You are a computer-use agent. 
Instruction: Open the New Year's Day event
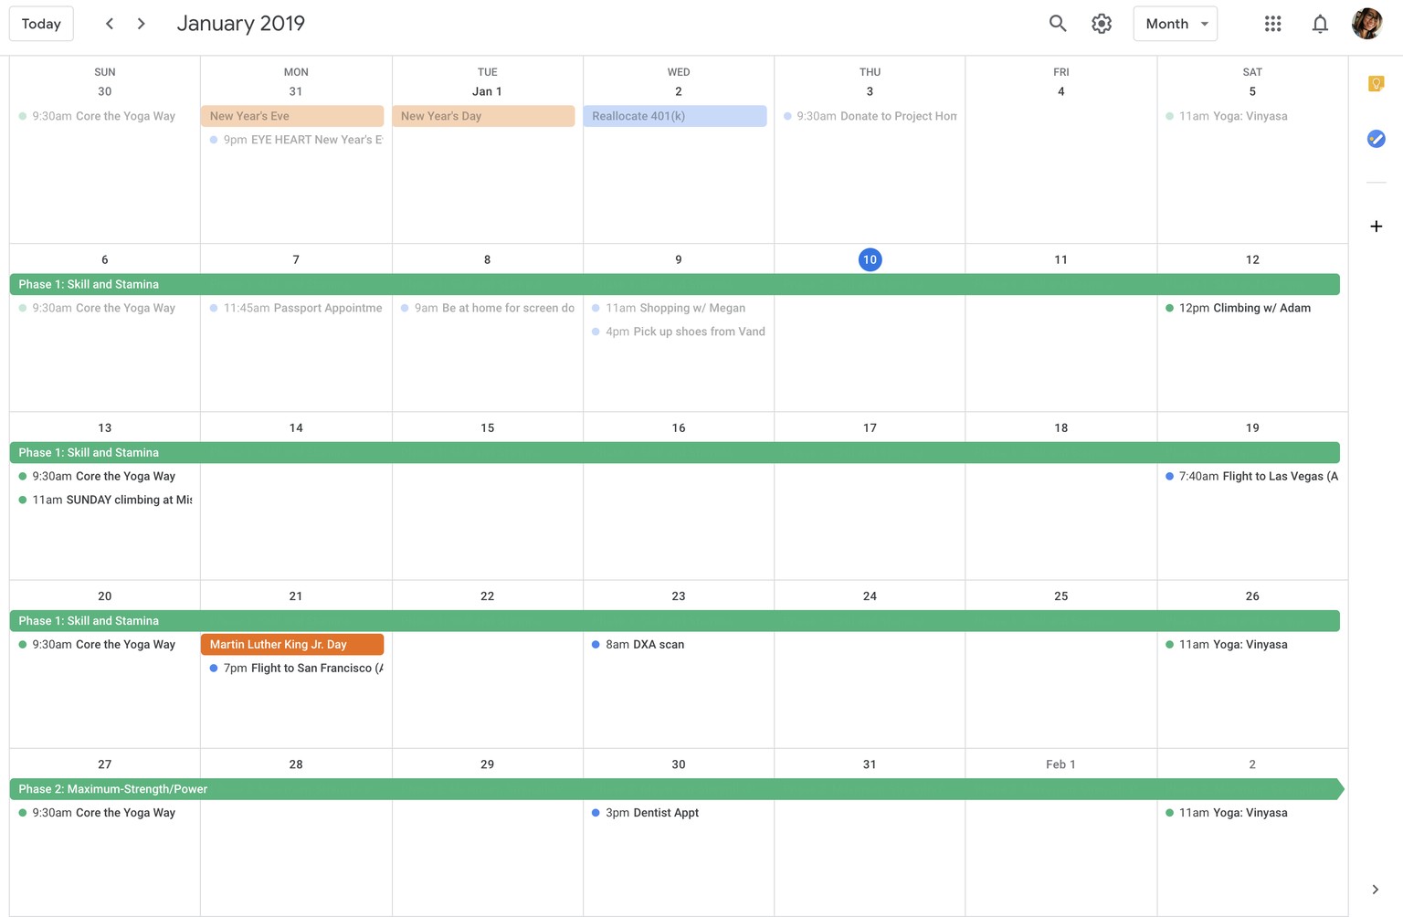tap(483, 116)
